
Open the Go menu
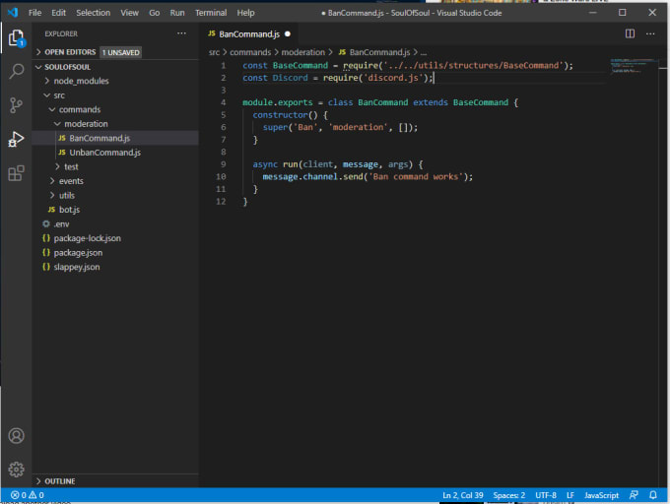[155, 13]
